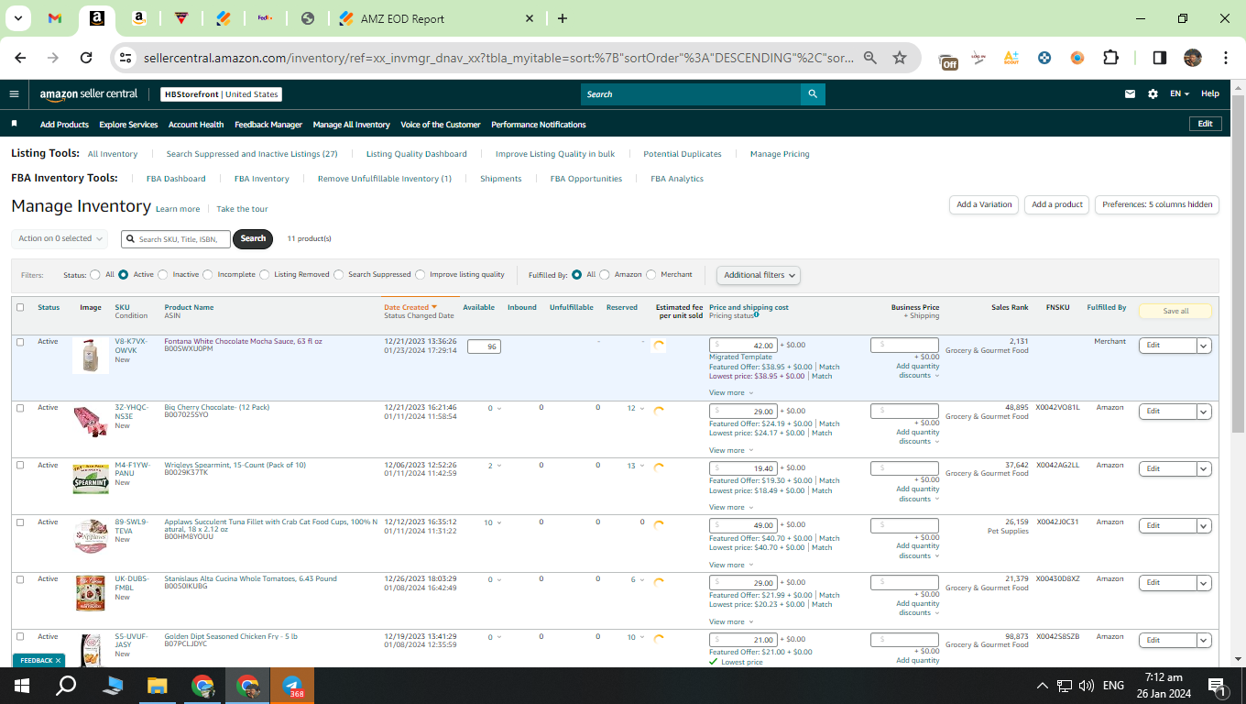Expand View more under Stanislaus Alta Cucina pricing

[x=731, y=621]
